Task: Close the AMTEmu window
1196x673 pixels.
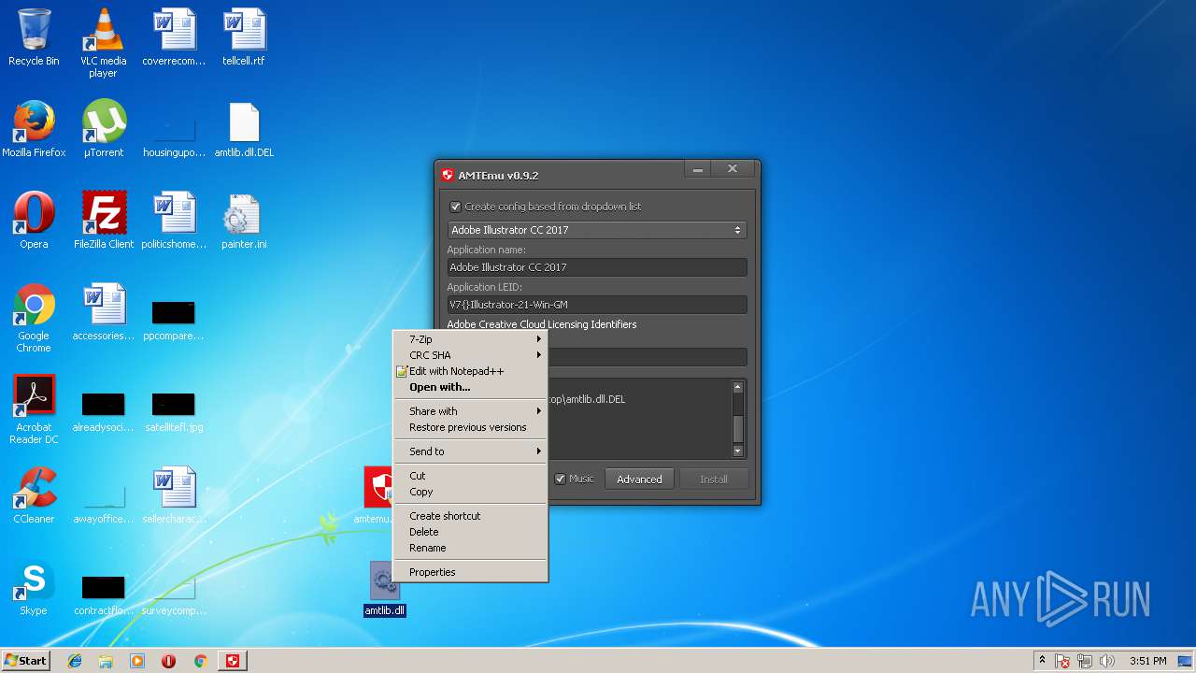Action: click(x=733, y=169)
